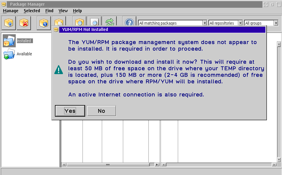The image size is (282, 175).
Task: Expand the All matching packages dropdown
Action: (205, 23)
